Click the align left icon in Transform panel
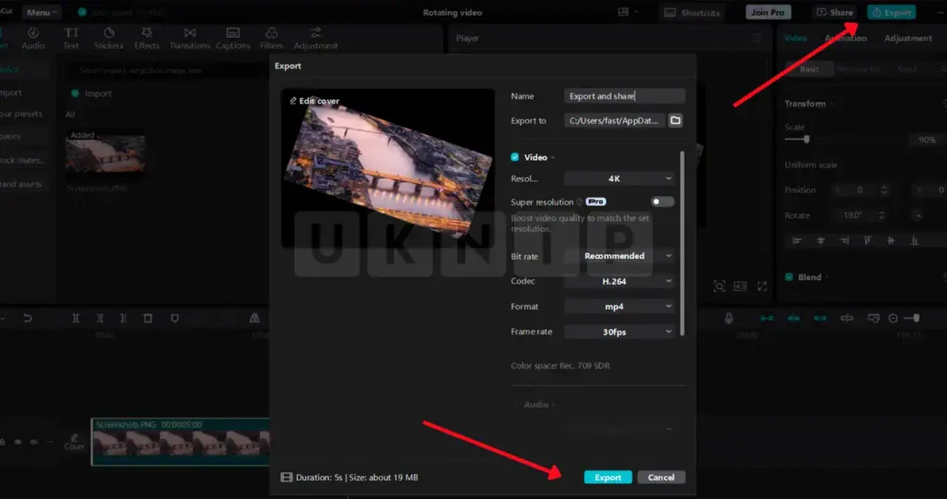Viewport: 947px width, 499px height. [x=796, y=240]
